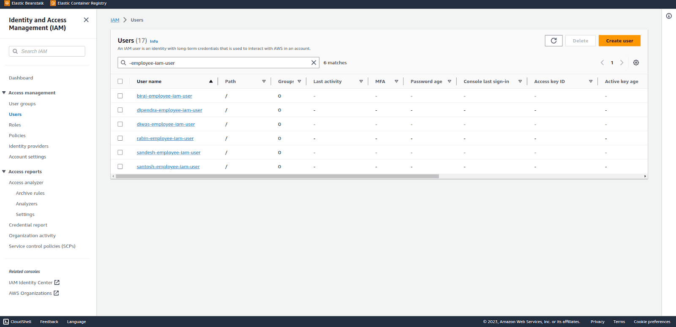Image resolution: width=676 pixels, height=327 pixels.
Task: Open table preferences gear icon
Action: click(636, 63)
